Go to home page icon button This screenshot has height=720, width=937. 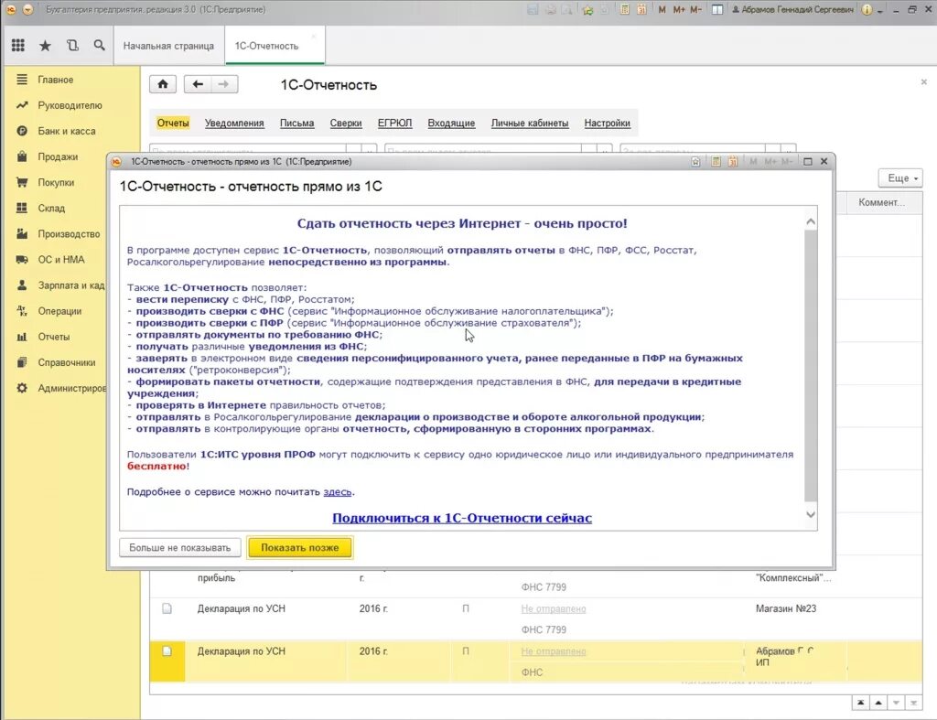point(163,84)
